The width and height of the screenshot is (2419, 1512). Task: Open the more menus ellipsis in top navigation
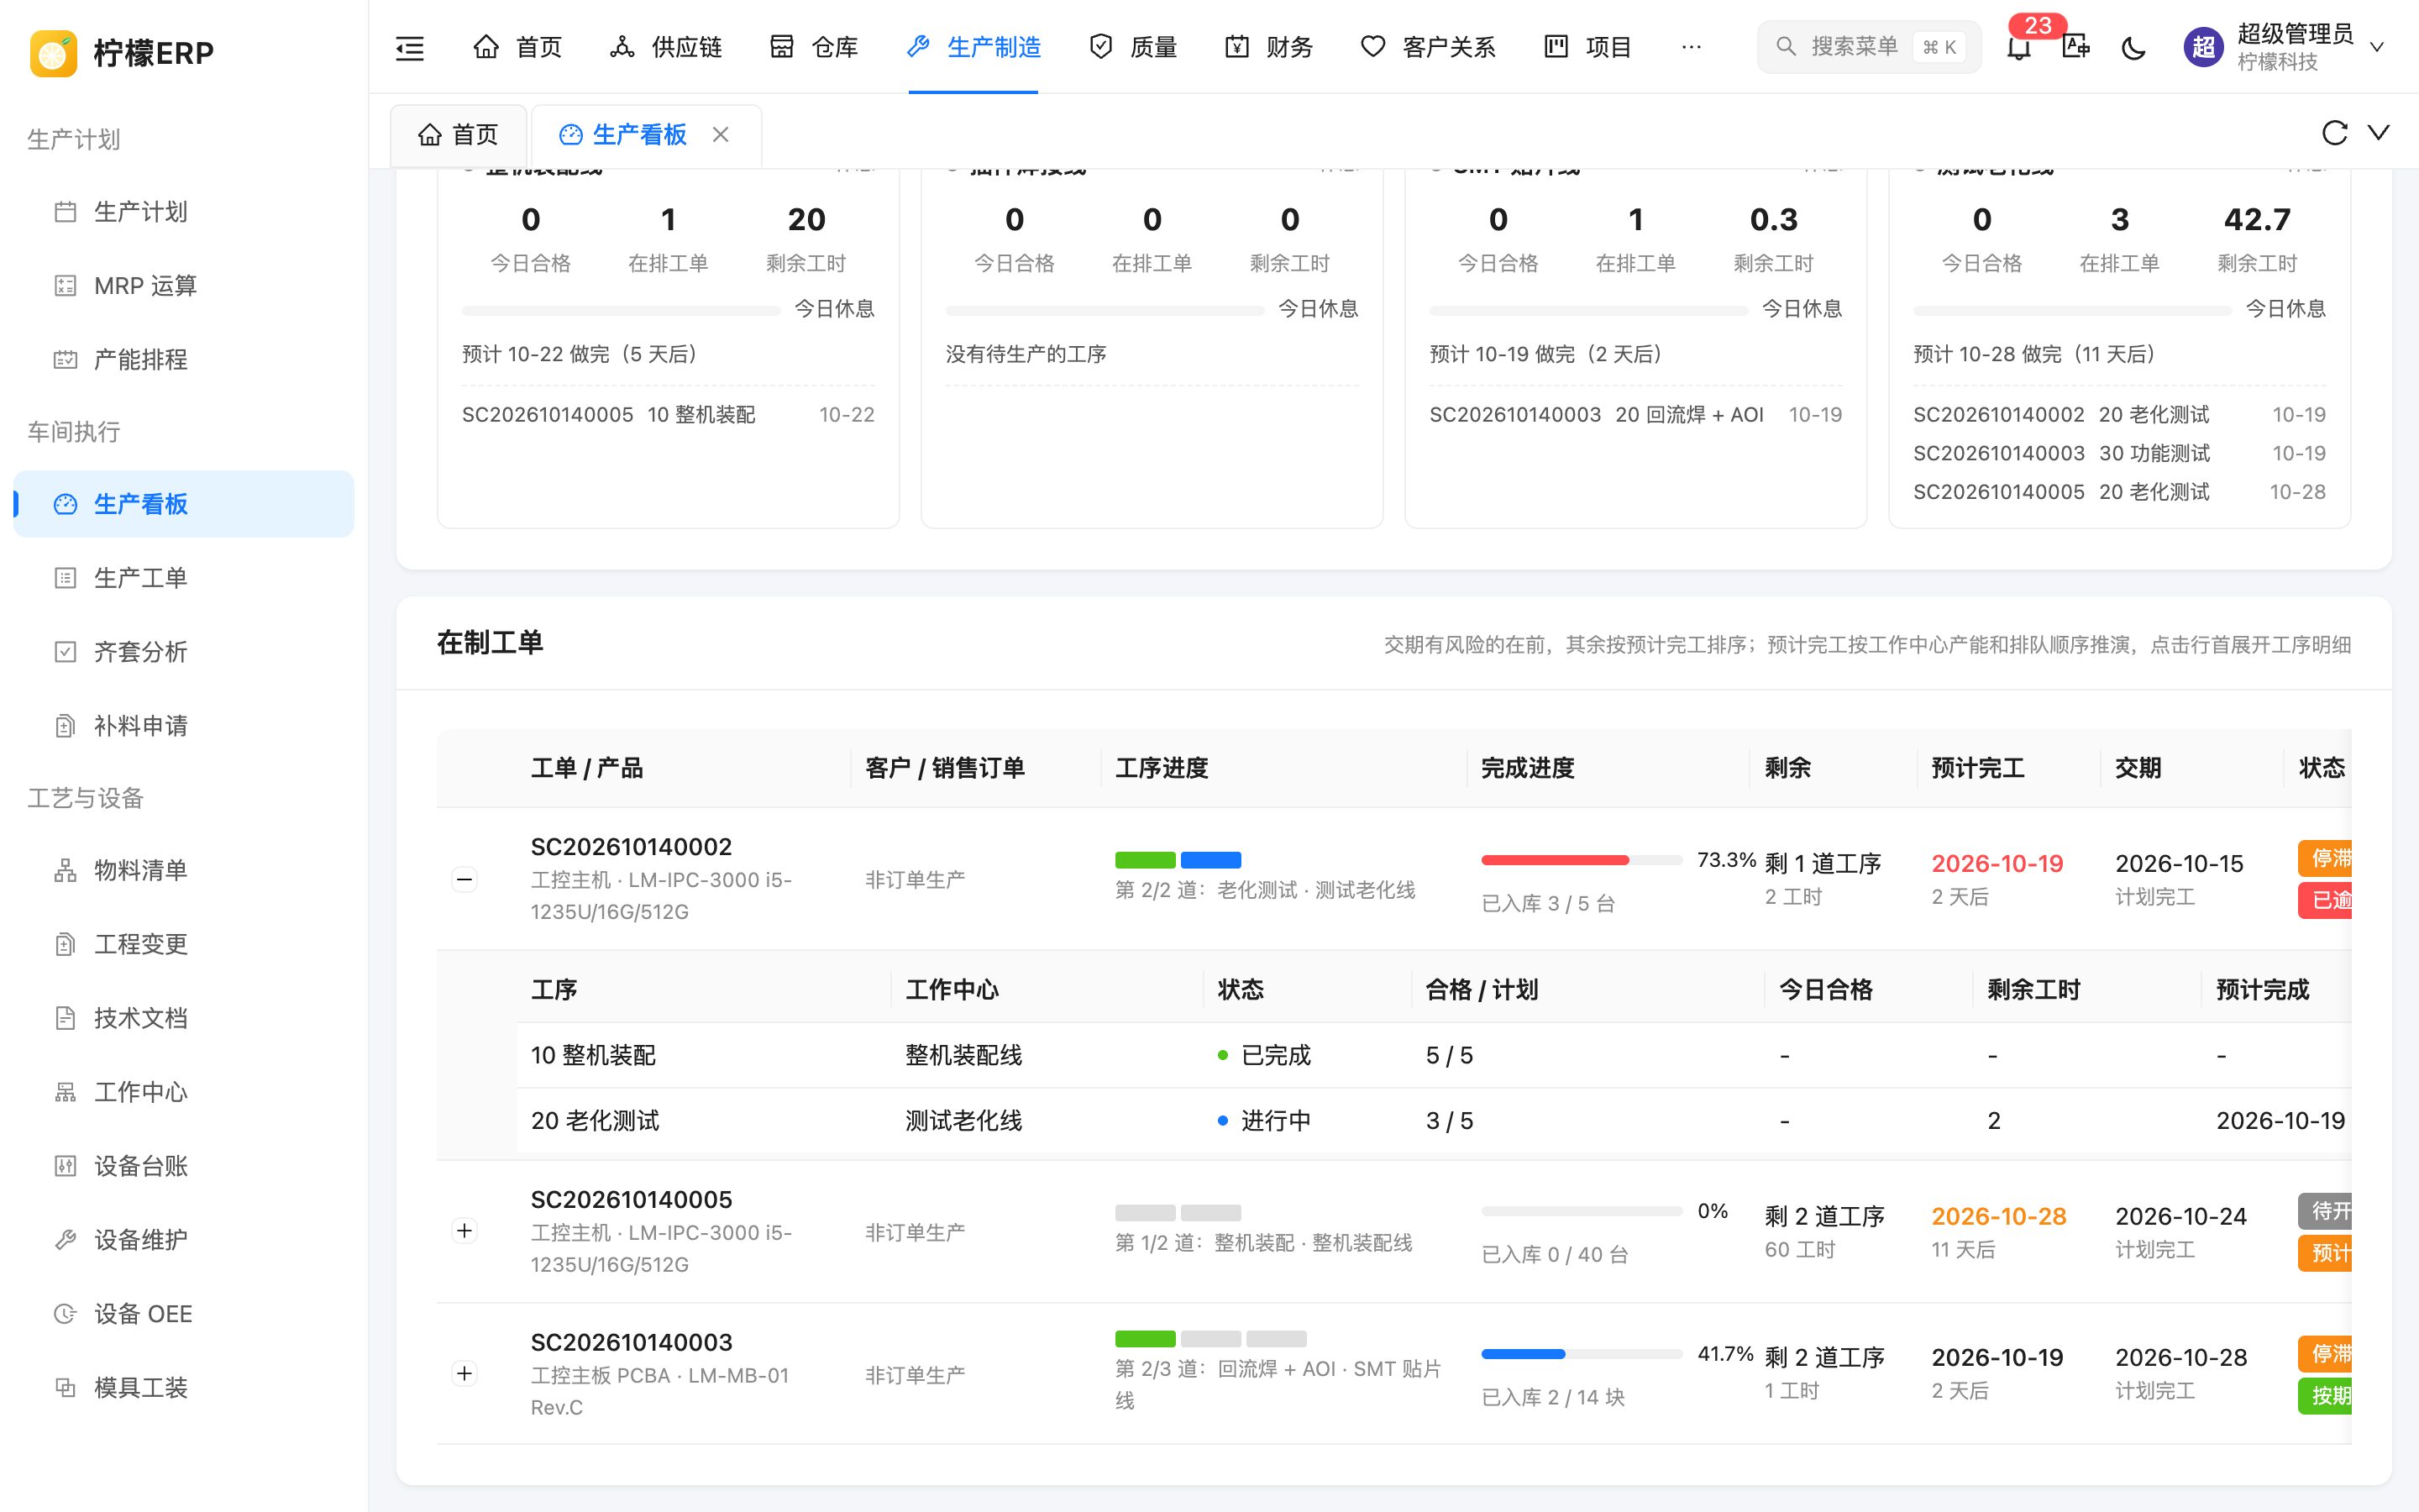1692,47
